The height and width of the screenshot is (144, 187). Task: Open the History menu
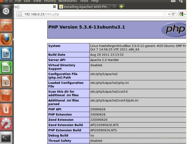(x=50, y=1)
